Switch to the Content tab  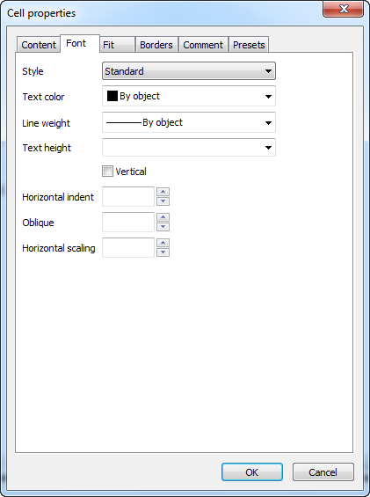[39, 45]
